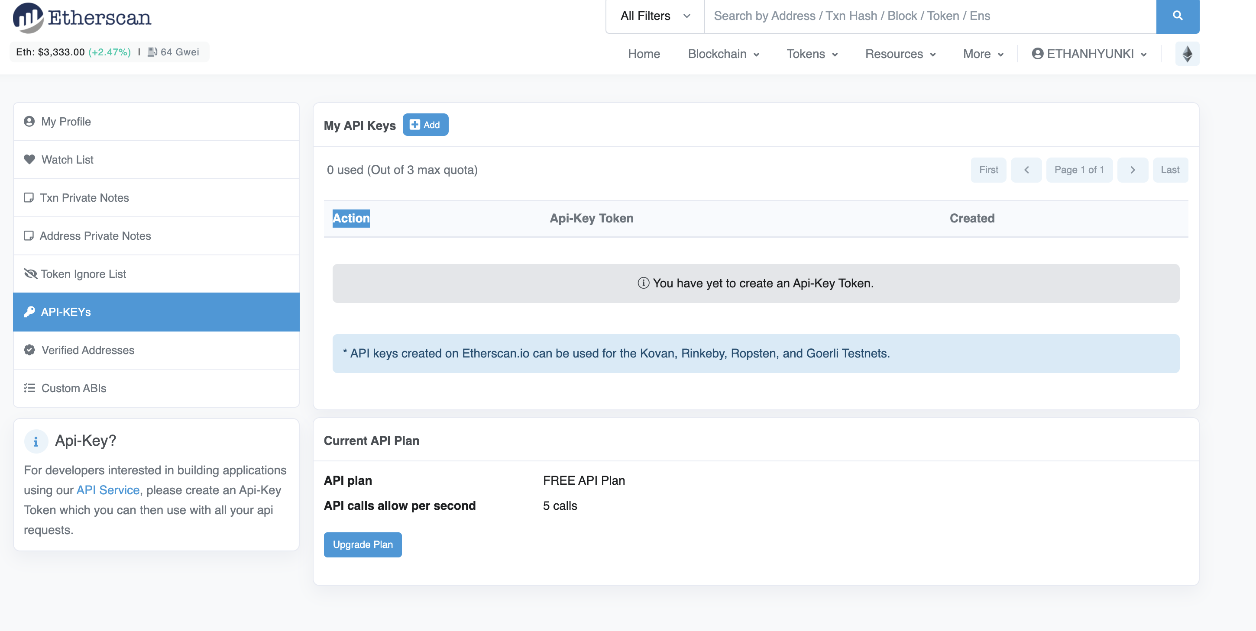Click the blue search magnifier button
The width and height of the screenshot is (1256, 631).
1177,16
